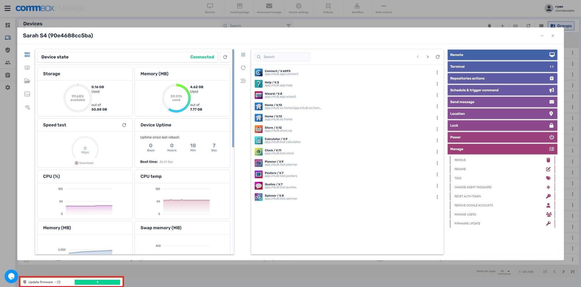Open Install package from the top toolbar
The image size is (581, 287).
tap(239, 8)
